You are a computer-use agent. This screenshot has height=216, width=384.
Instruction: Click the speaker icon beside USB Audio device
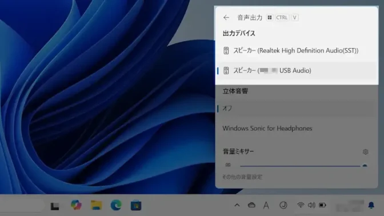[x=226, y=71]
